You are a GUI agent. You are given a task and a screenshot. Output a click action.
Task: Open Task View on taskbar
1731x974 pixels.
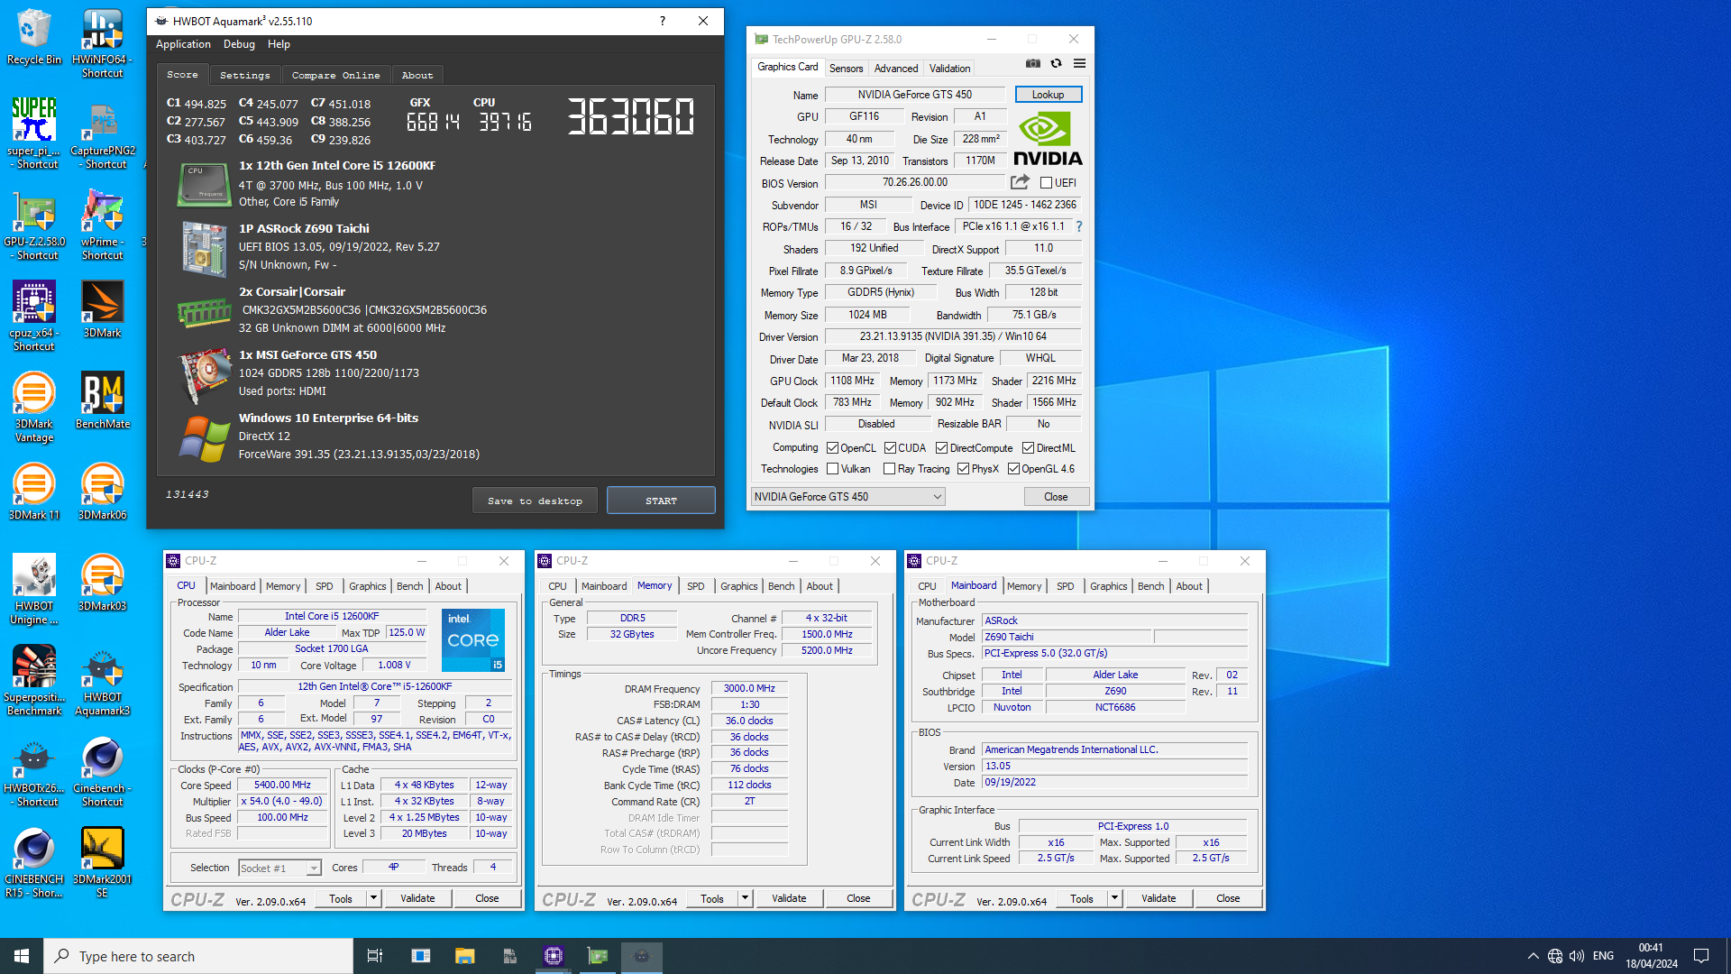pyautogui.click(x=375, y=956)
